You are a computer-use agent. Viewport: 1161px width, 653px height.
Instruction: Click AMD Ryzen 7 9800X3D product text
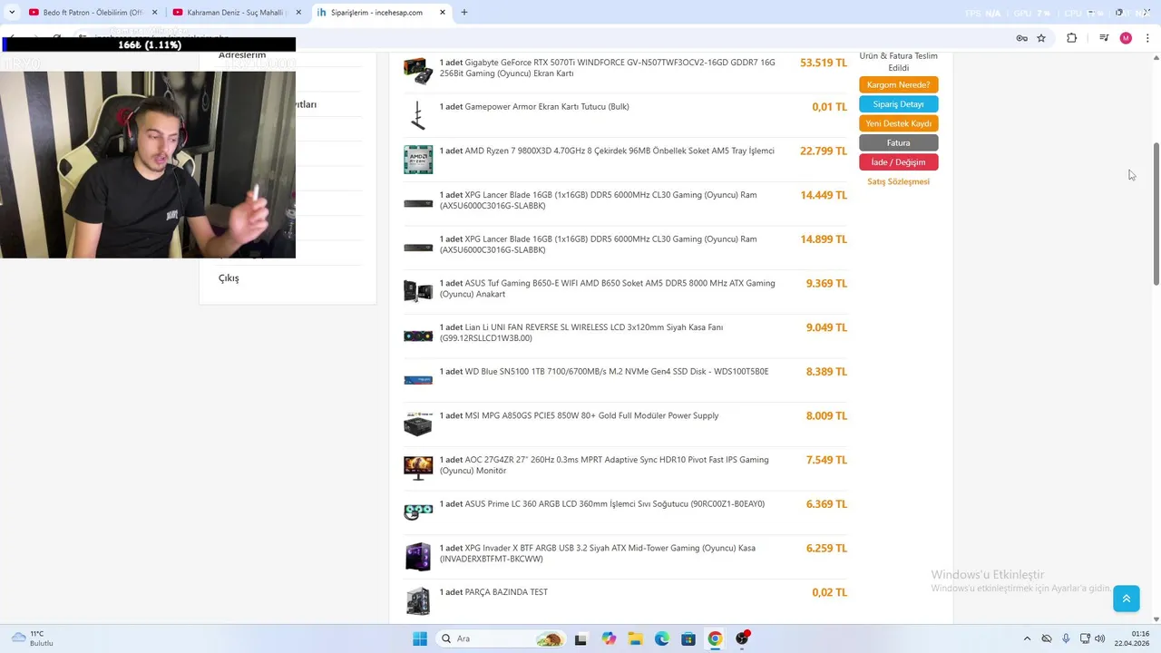pyautogui.click(x=607, y=151)
